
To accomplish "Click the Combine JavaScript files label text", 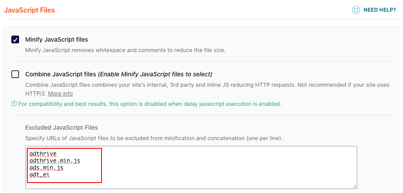I will point(60,74).
